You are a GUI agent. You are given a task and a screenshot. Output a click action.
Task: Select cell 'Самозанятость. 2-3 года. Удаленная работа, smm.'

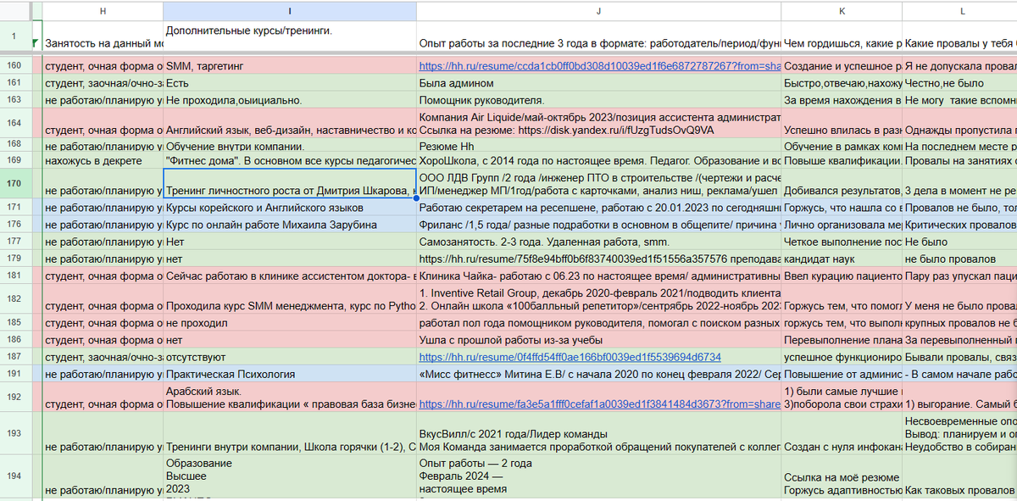598,242
